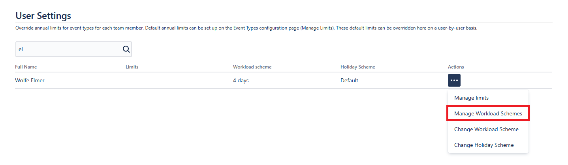Click the "Full Name" column header
Viewport: 568px width, 165px height.
[x=26, y=67]
